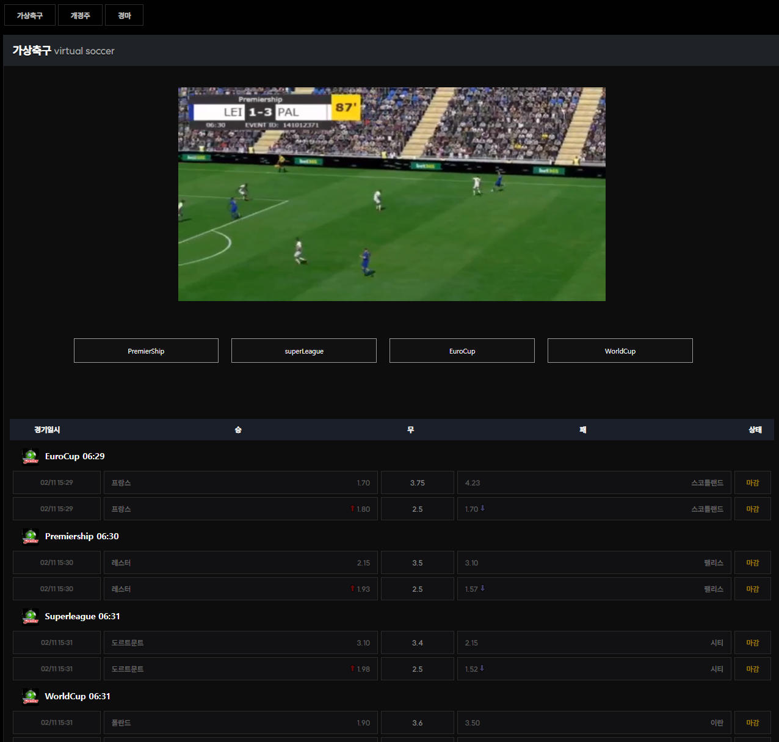Select the PremierShip league button
The width and height of the screenshot is (779, 742).
(146, 351)
